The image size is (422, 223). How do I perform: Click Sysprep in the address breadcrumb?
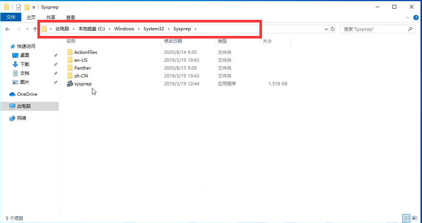(x=182, y=29)
